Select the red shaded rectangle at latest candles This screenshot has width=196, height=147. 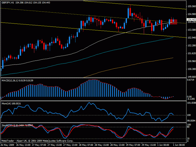pos(174,22)
